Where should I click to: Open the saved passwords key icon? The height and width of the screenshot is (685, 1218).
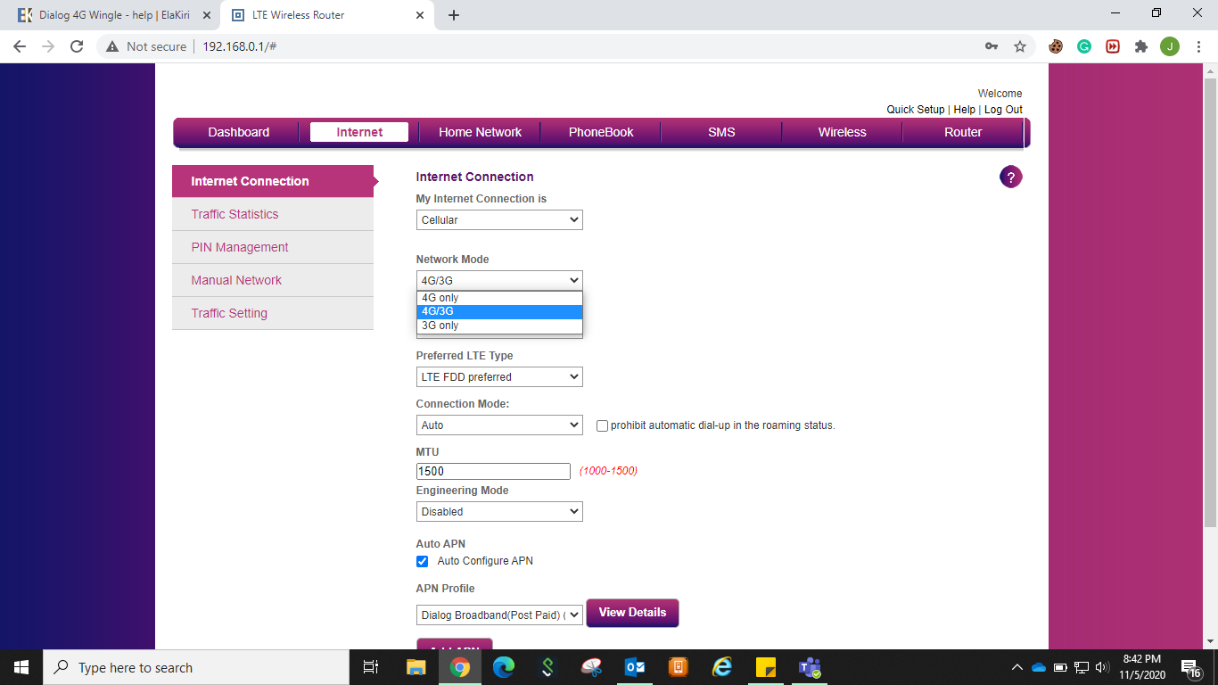991,46
